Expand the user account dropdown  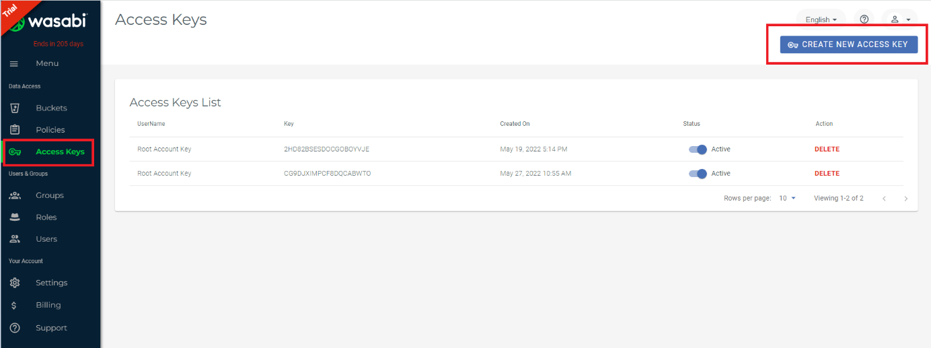pos(900,20)
